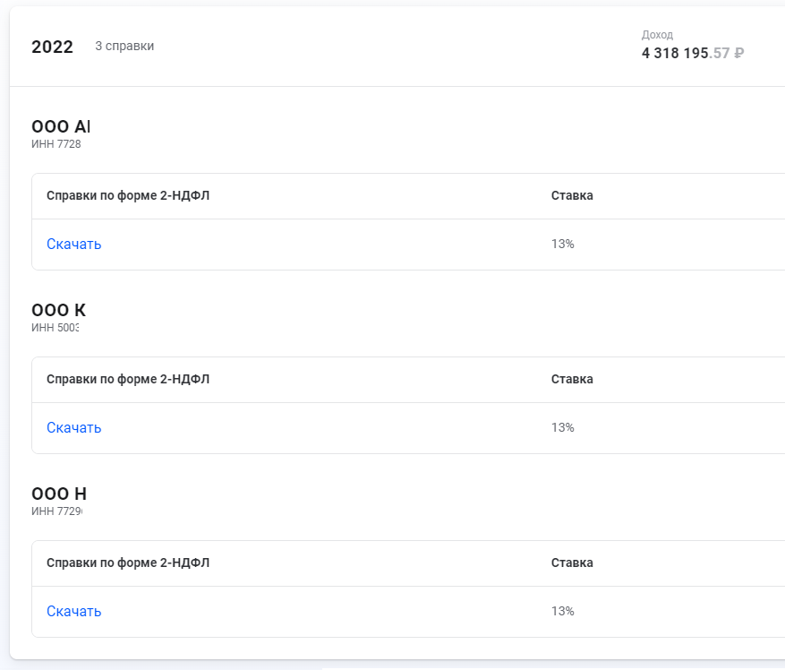Click the 13% rate in the first table
This screenshot has width=785, height=670.
[562, 245]
